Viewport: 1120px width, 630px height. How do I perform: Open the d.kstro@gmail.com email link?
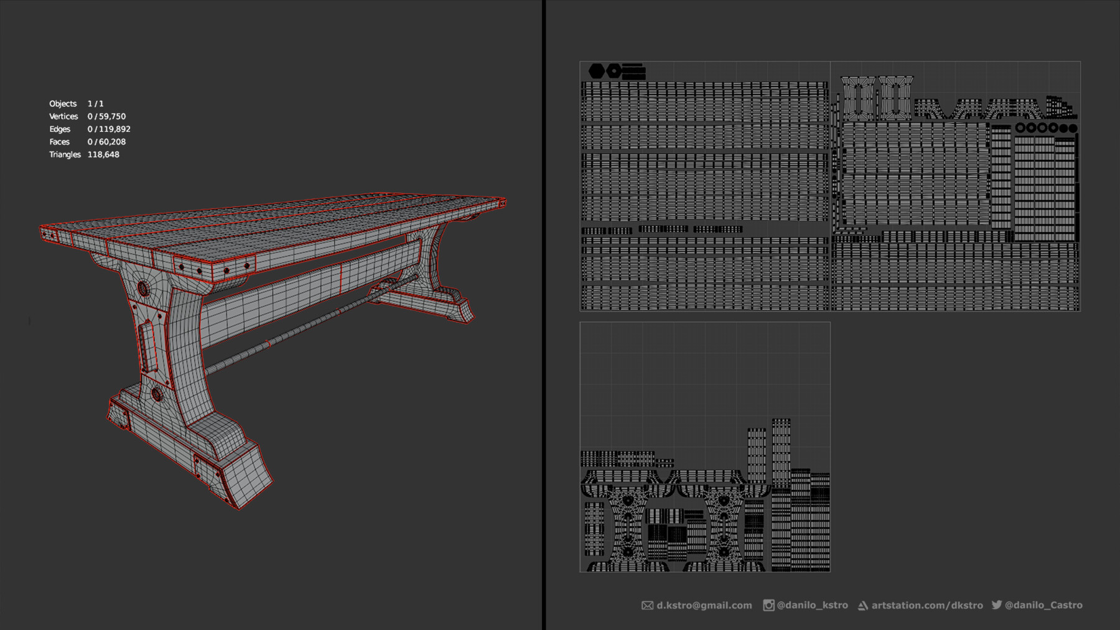pos(704,605)
